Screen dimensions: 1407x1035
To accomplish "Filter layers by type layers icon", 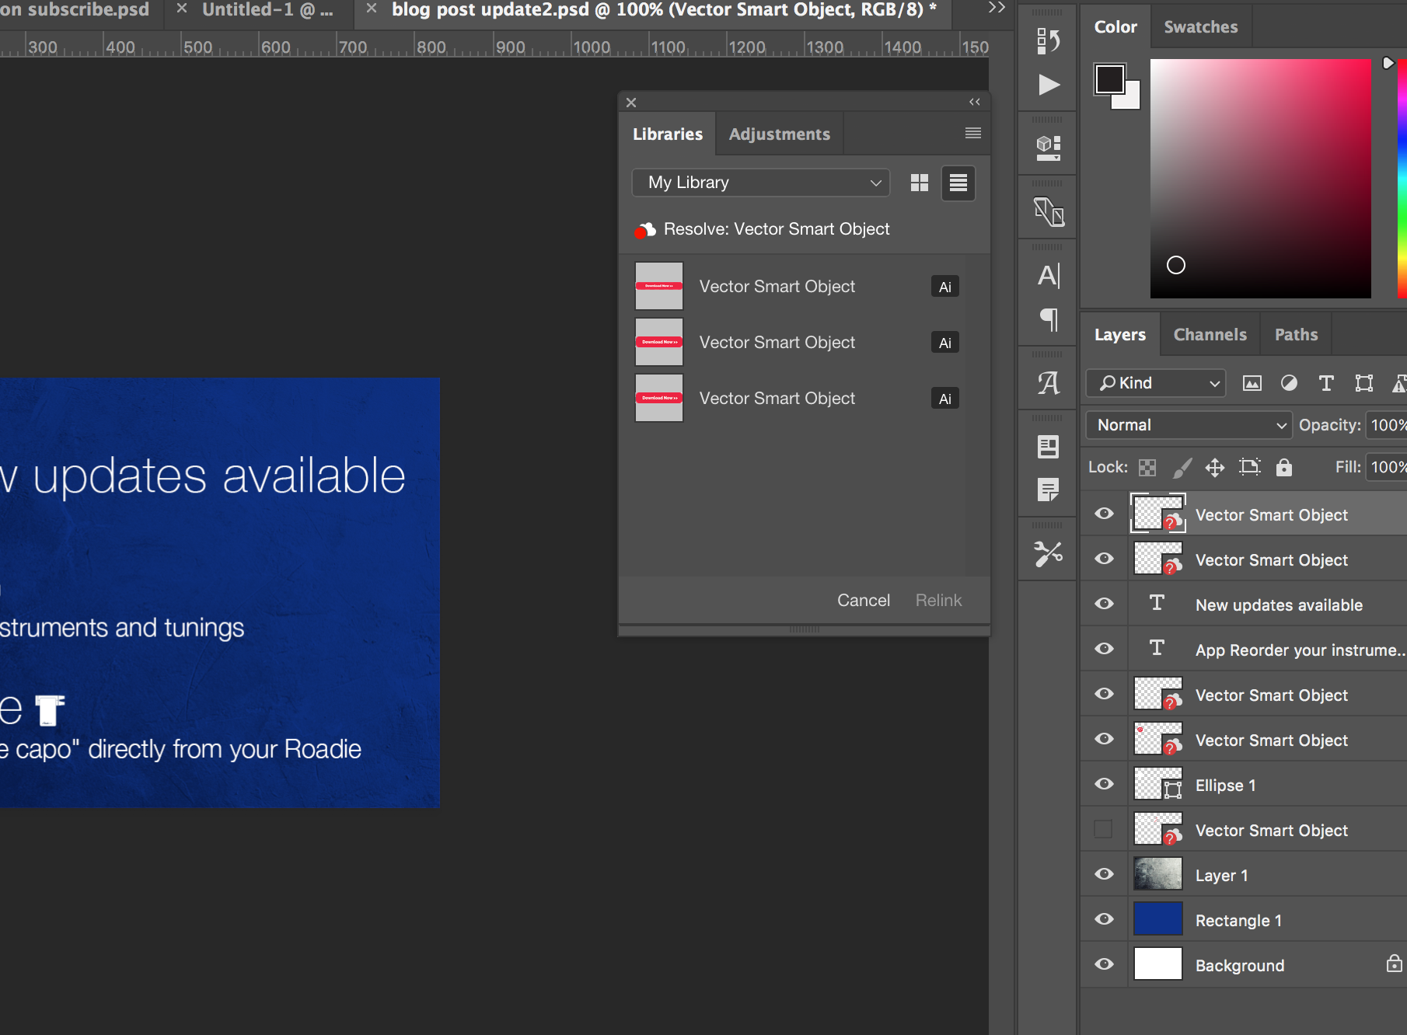I will [1326, 383].
